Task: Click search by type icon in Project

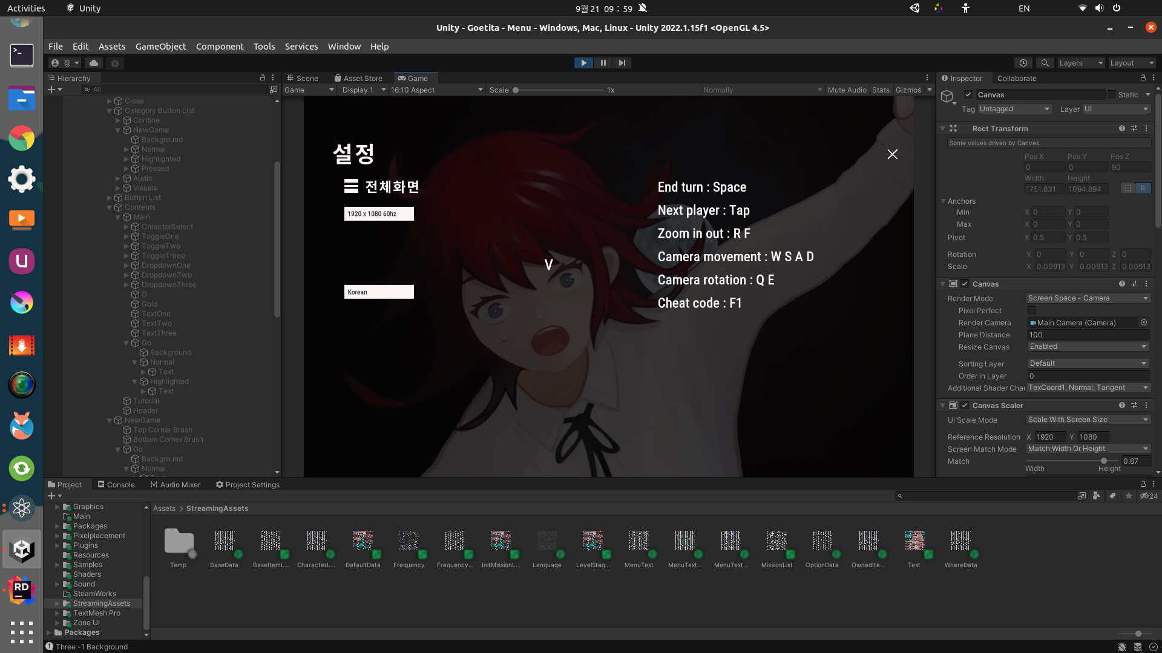Action: (1097, 496)
